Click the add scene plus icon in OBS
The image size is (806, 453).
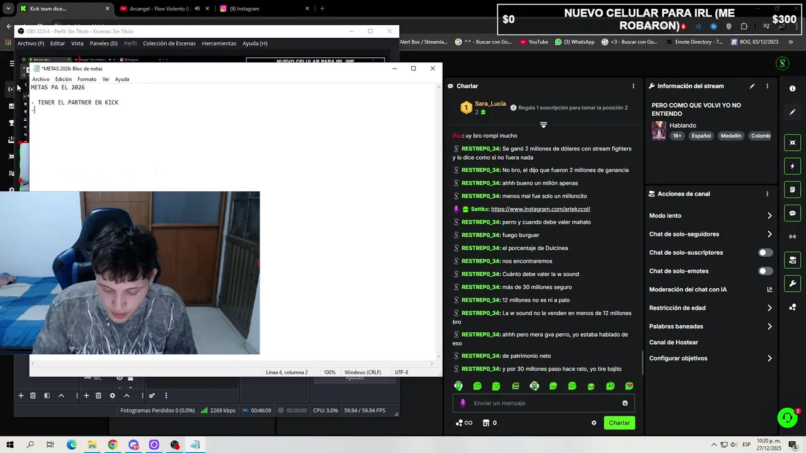(x=21, y=396)
